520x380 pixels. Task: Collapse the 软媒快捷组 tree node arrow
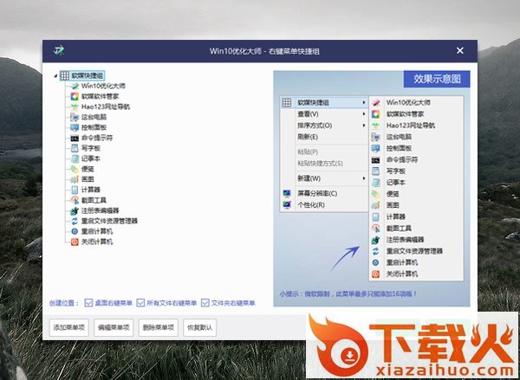pyautogui.click(x=55, y=75)
